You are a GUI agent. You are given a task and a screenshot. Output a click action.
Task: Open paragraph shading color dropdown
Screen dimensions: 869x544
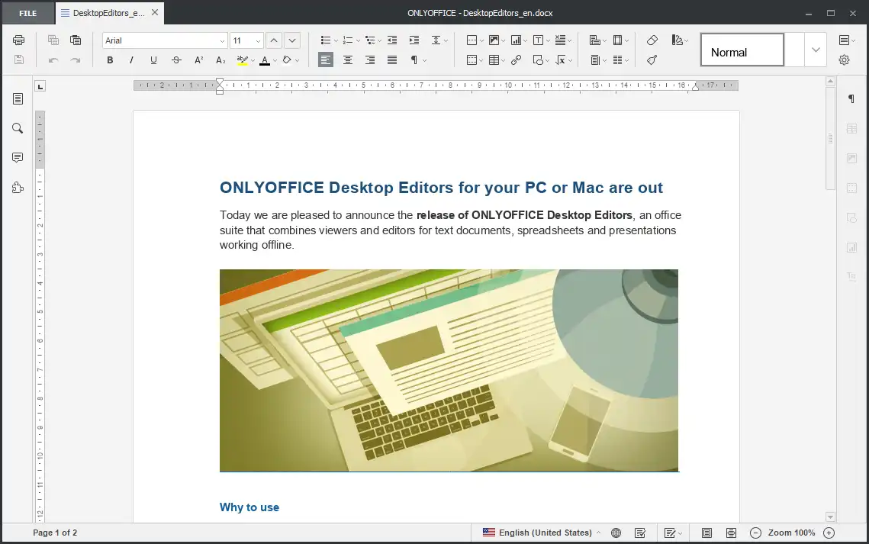pos(297,60)
